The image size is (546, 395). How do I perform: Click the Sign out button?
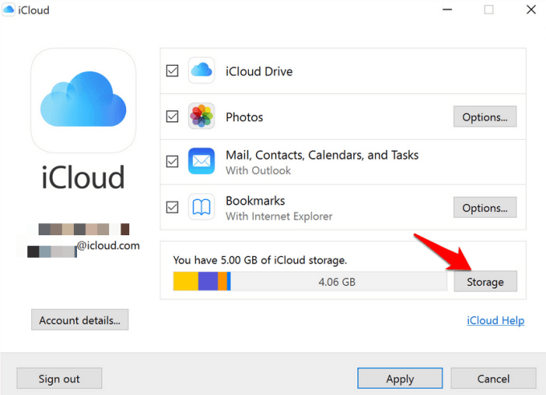[59, 378]
